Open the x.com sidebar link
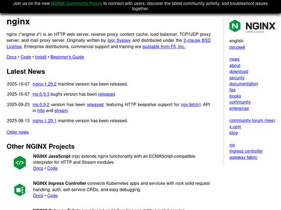The image size is (281, 210). click(235, 127)
